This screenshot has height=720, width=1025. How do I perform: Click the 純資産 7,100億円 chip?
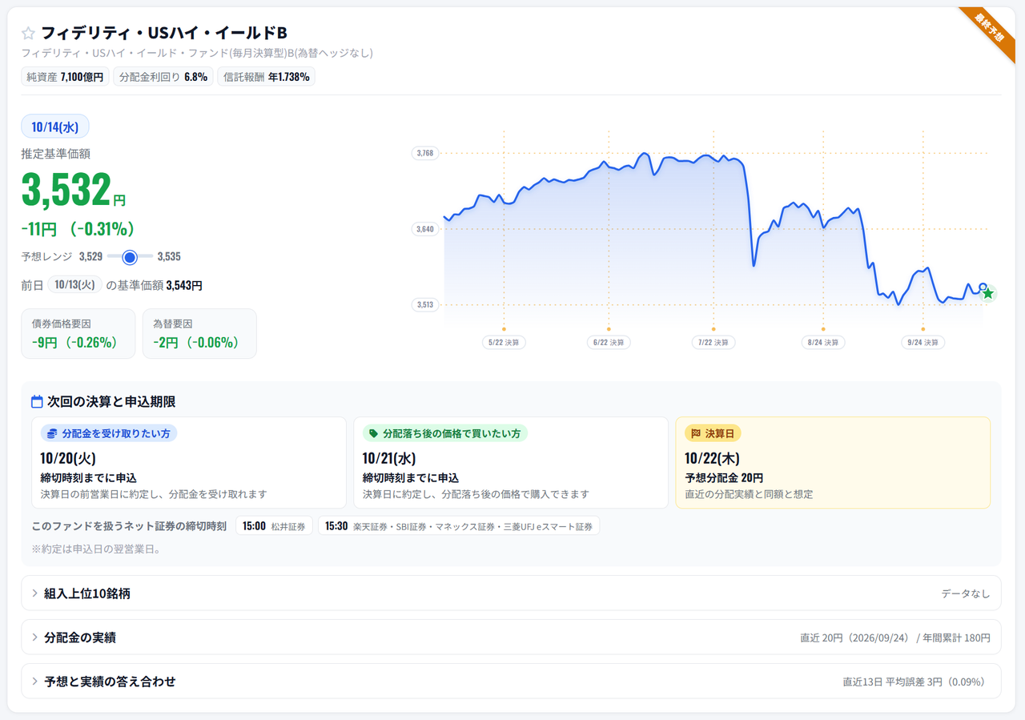tap(65, 77)
